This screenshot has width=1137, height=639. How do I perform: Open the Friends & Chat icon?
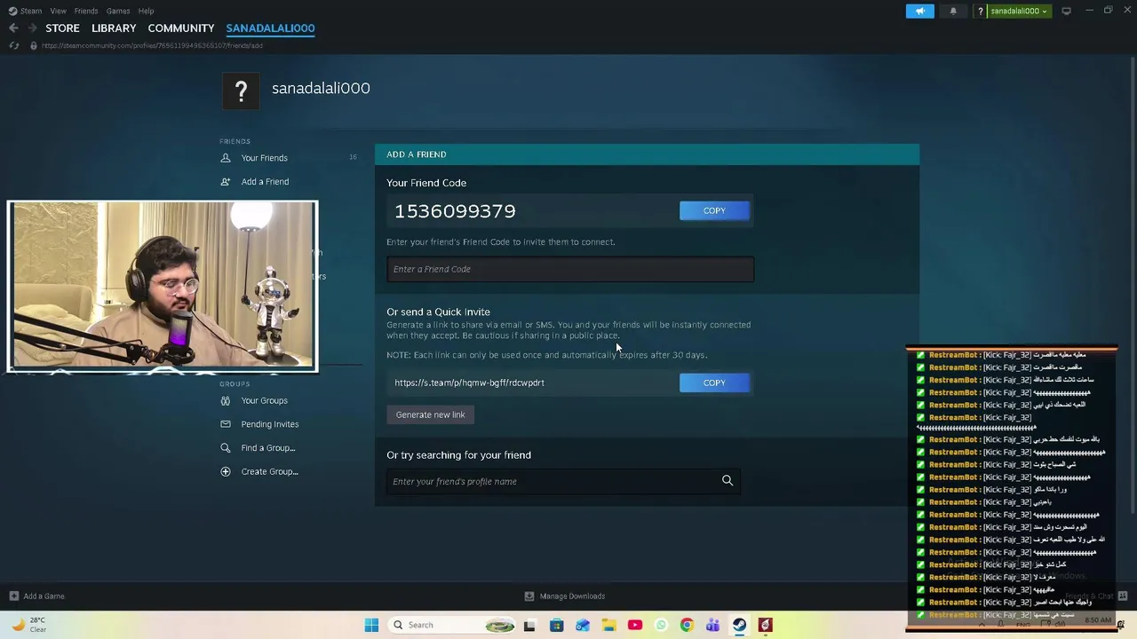pos(1123,596)
